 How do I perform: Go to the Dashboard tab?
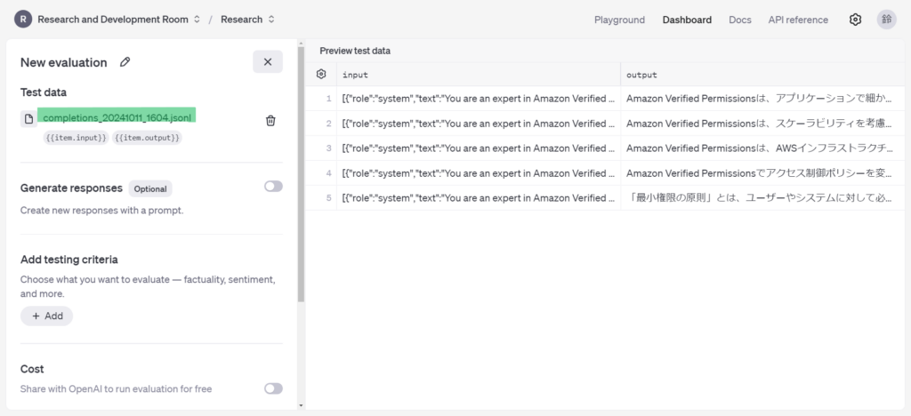point(687,20)
